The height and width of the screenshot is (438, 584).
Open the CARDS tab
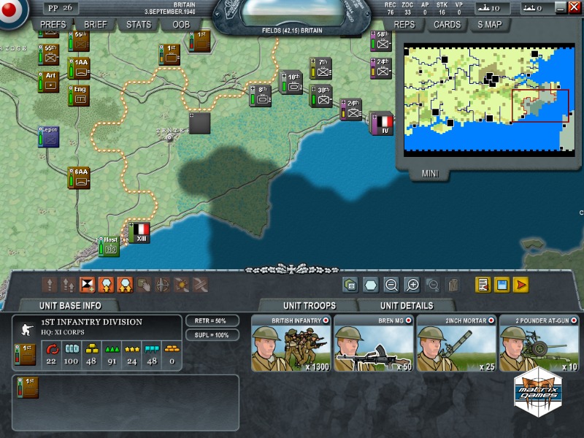point(447,24)
